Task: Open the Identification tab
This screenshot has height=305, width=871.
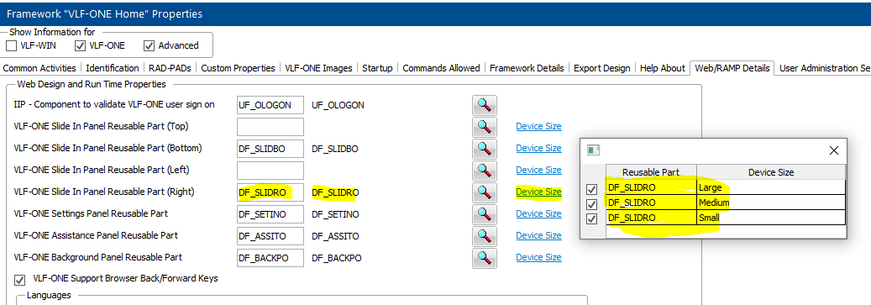Action: [x=113, y=68]
